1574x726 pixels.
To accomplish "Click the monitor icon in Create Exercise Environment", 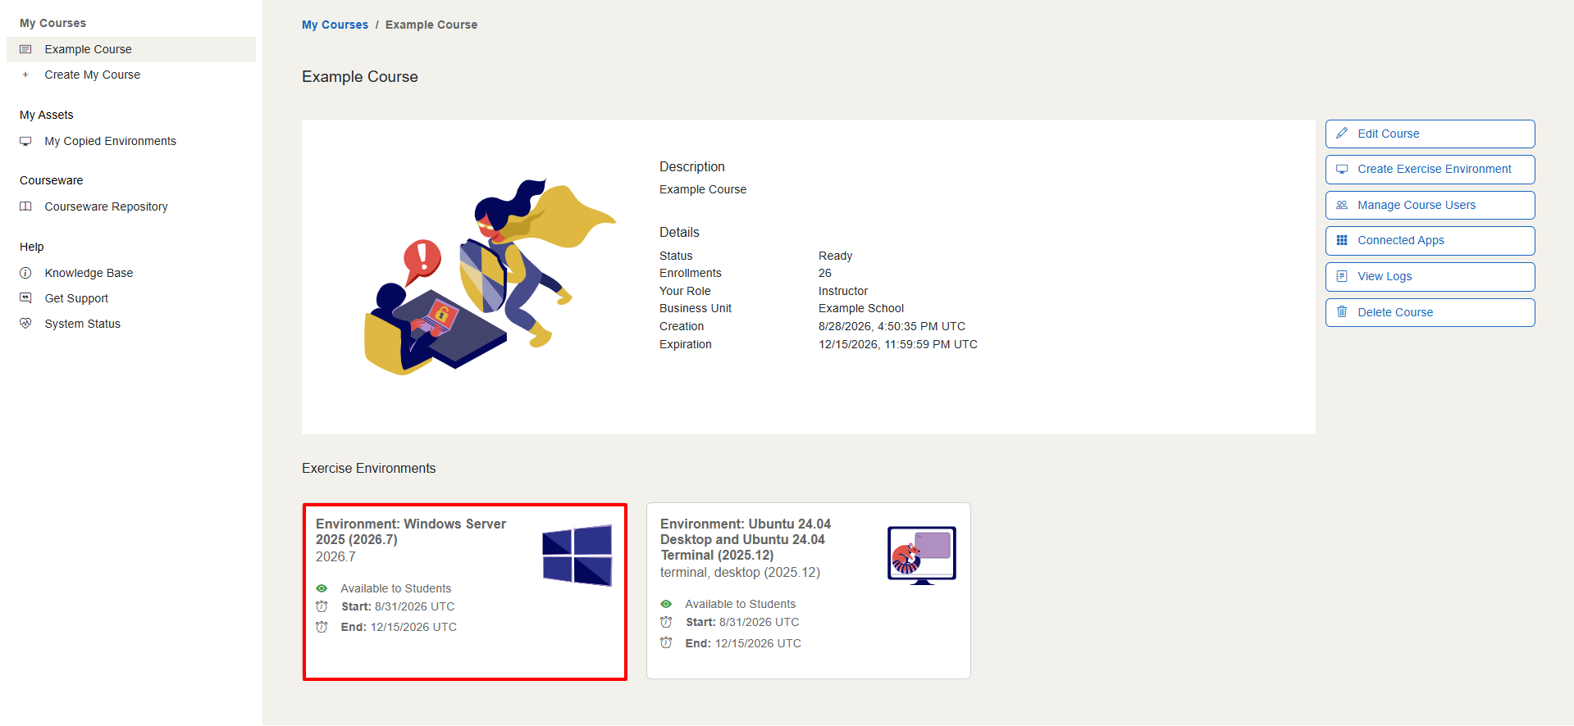I will click(x=1342, y=169).
